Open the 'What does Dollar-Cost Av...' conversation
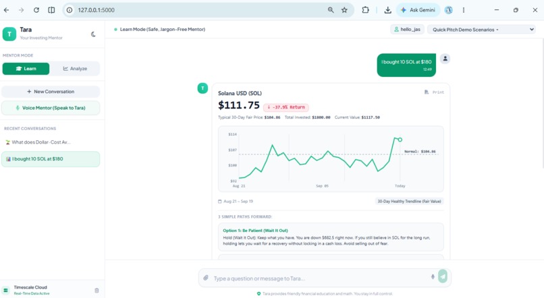This screenshot has width=544, height=298. [51, 142]
